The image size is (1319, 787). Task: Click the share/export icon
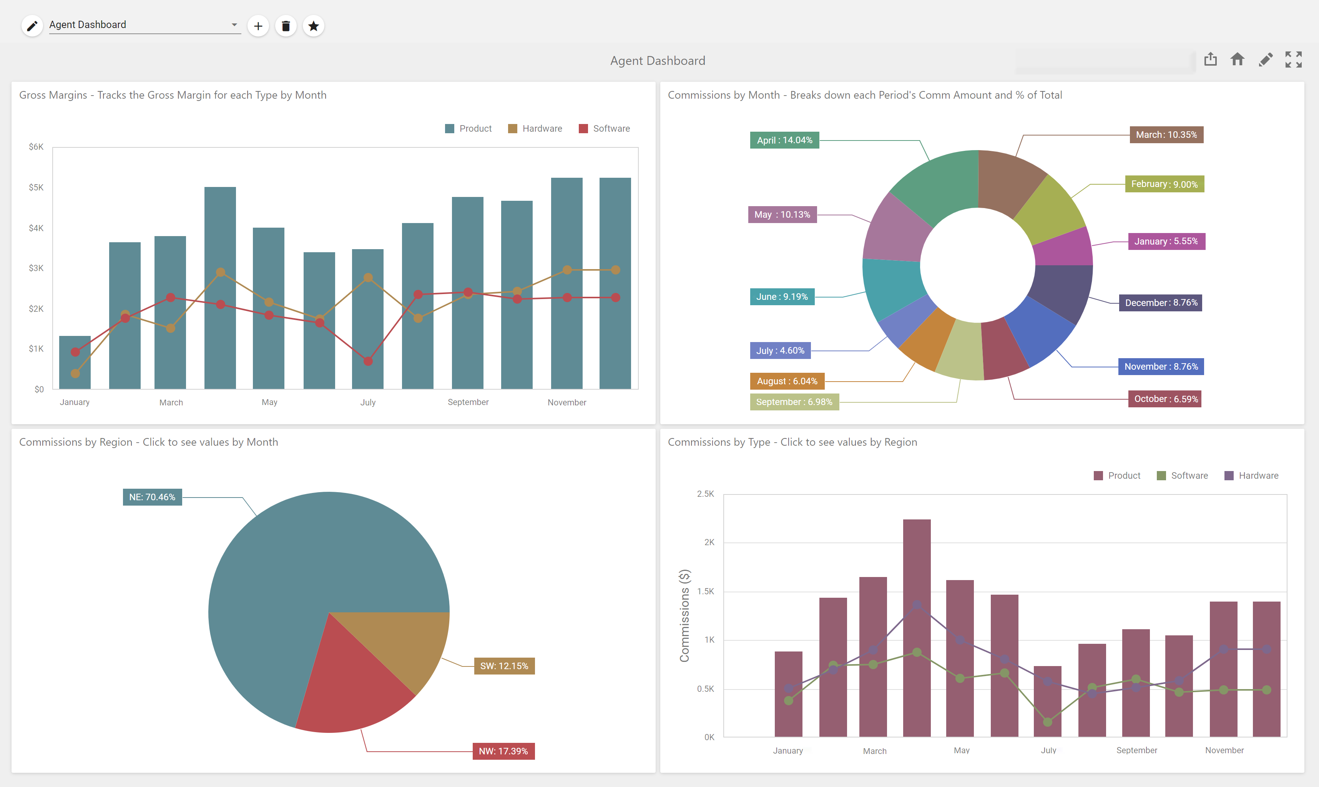coord(1210,59)
